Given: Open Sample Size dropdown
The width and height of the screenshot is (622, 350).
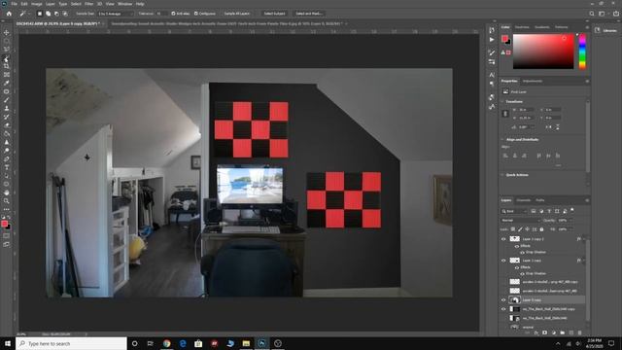Looking at the screenshot, I should [116, 14].
